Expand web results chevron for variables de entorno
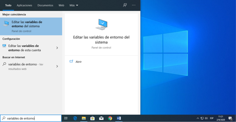Screen dimensions: 236x122 [57, 66]
